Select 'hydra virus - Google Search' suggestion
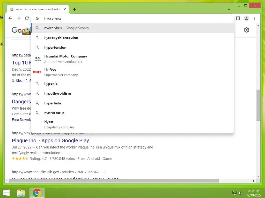This screenshot has width=265, height=198. click(133, 28)
